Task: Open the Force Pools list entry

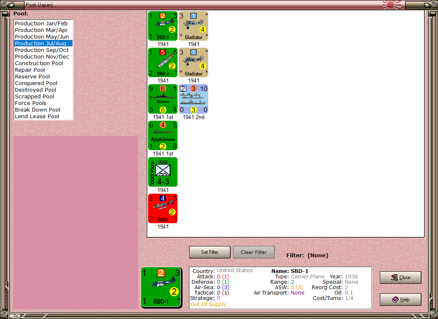Action: pyautogui.click(x=43, y=103)
